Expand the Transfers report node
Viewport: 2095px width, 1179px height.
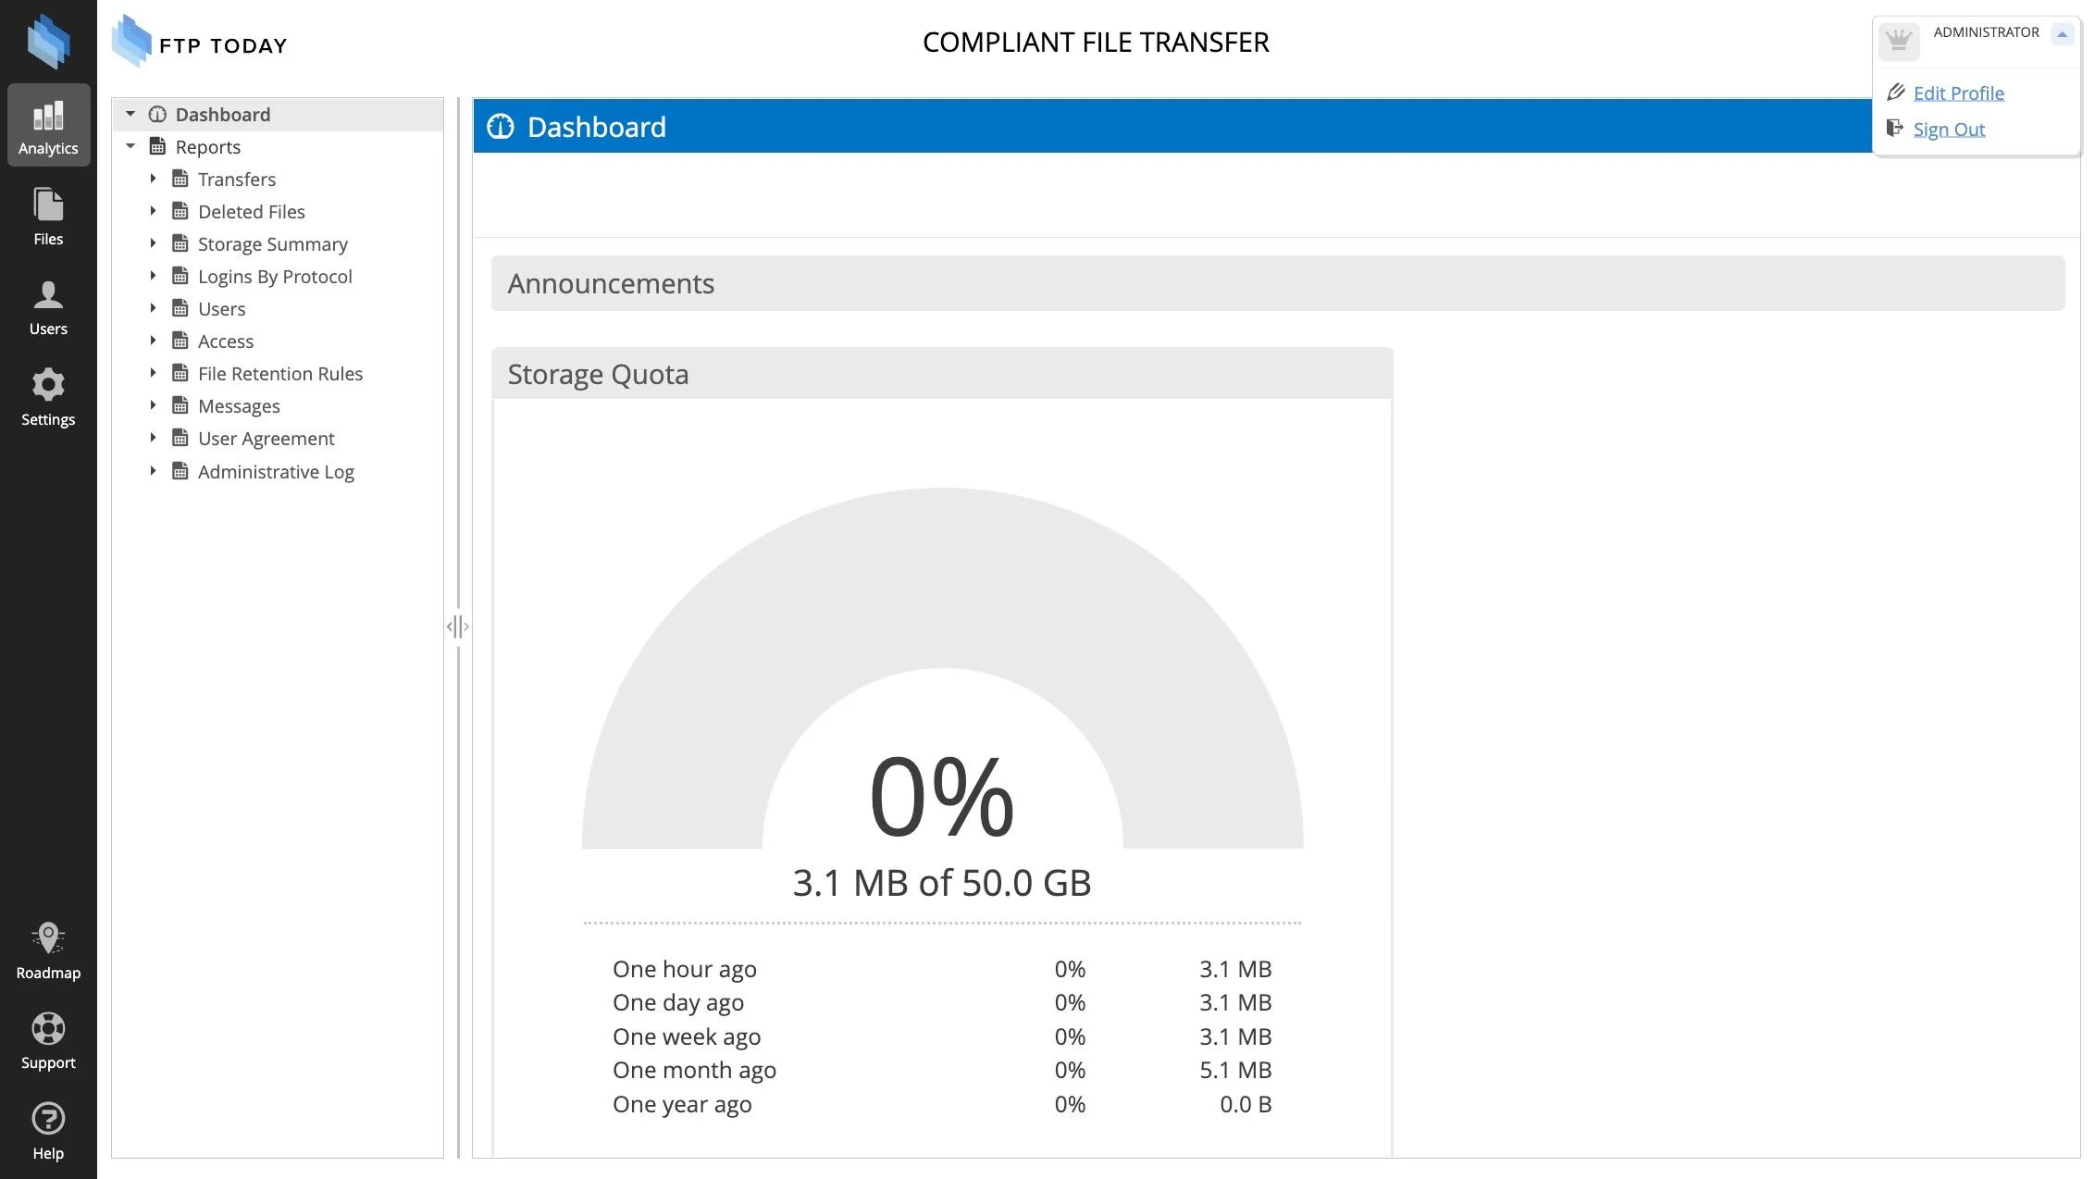[x=153, y=179]
